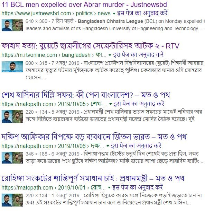
Task: Translate the m.rtvonline.com page link
Action: click(138, 55)
